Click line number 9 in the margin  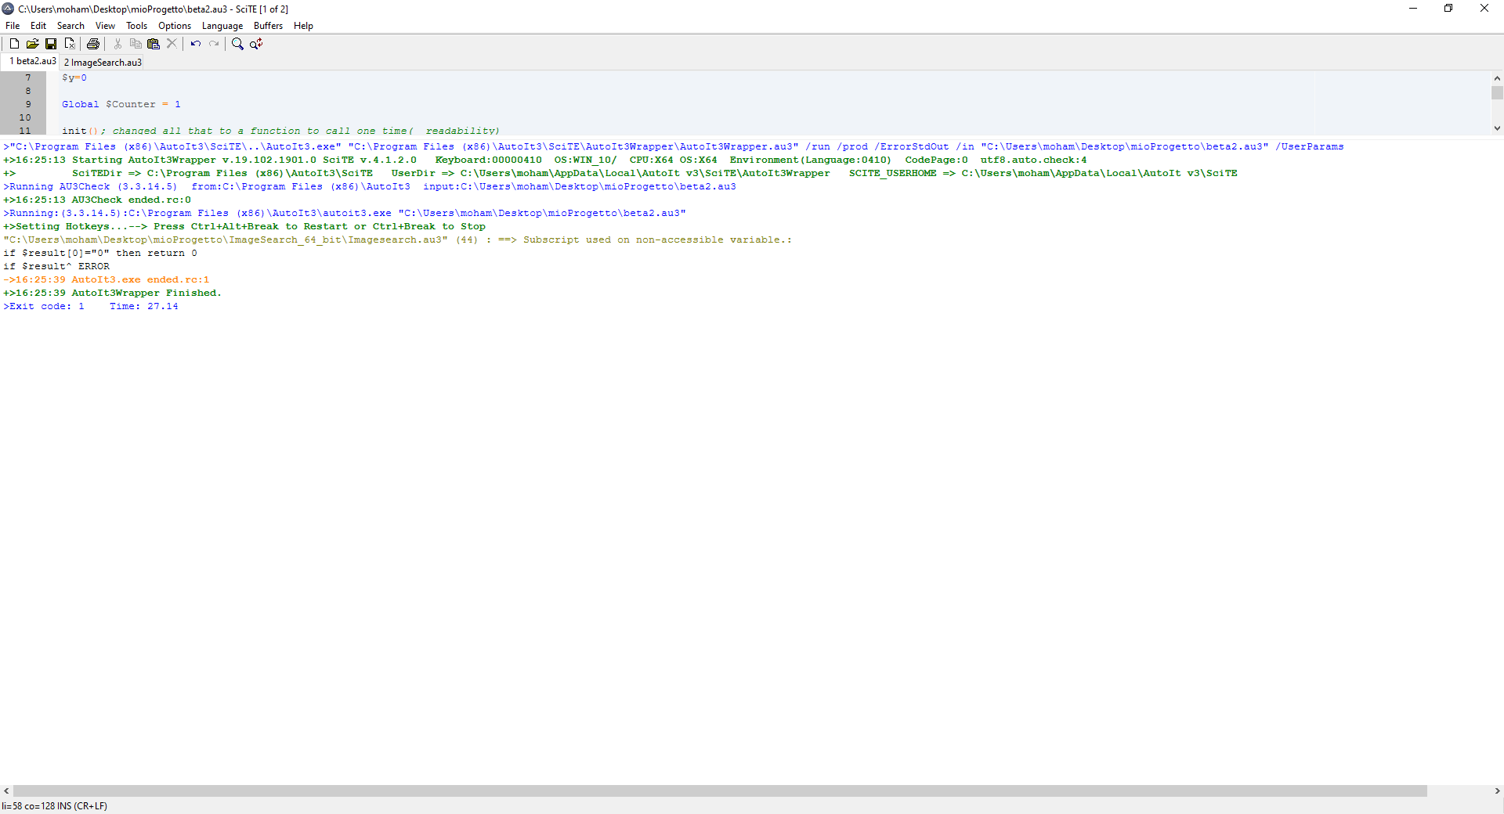(x=28, y=104)
